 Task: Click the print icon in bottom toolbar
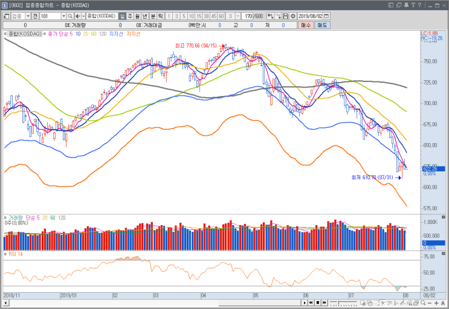click(x=416, y=303)
